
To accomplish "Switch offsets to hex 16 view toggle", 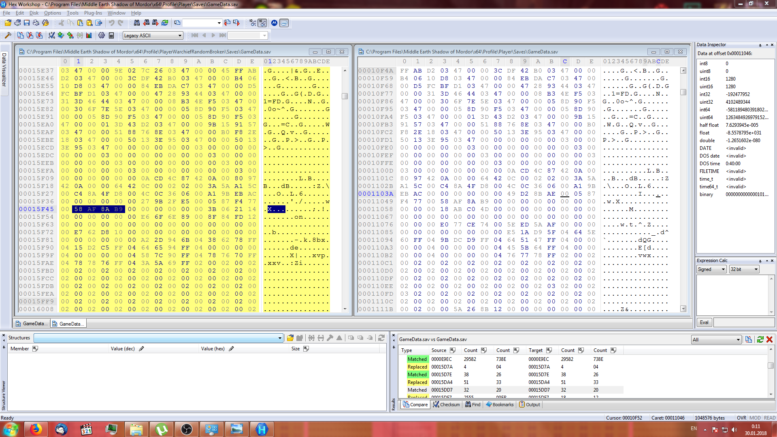I will point(262,23).
